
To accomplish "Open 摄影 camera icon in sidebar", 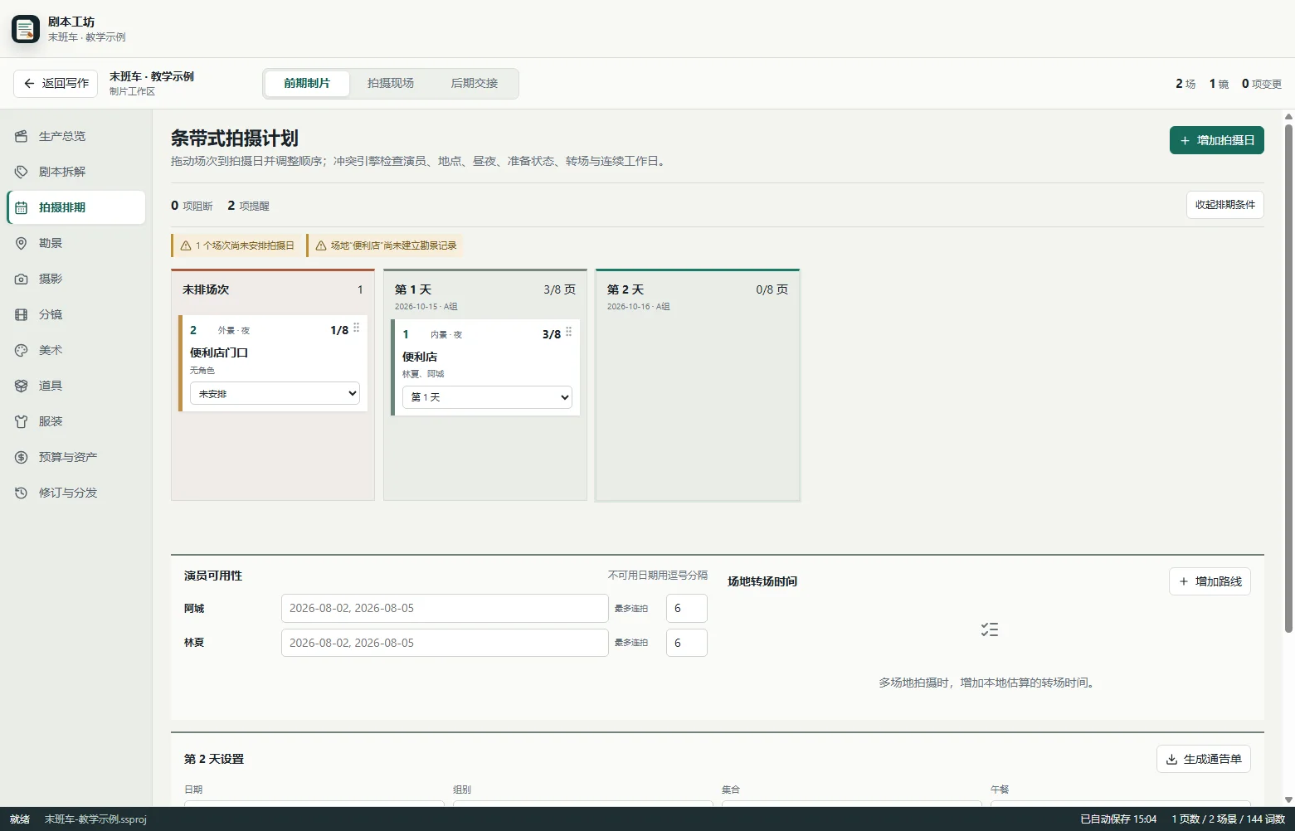I will (22, 279).
